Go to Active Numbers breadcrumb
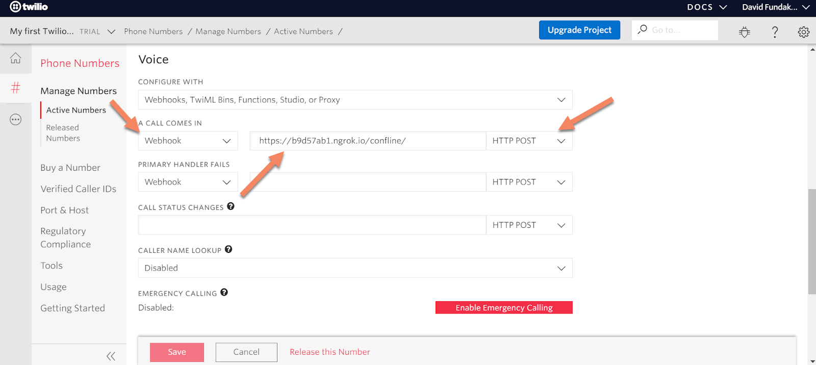This screenshot has width=816, height=365. point(303,32)
